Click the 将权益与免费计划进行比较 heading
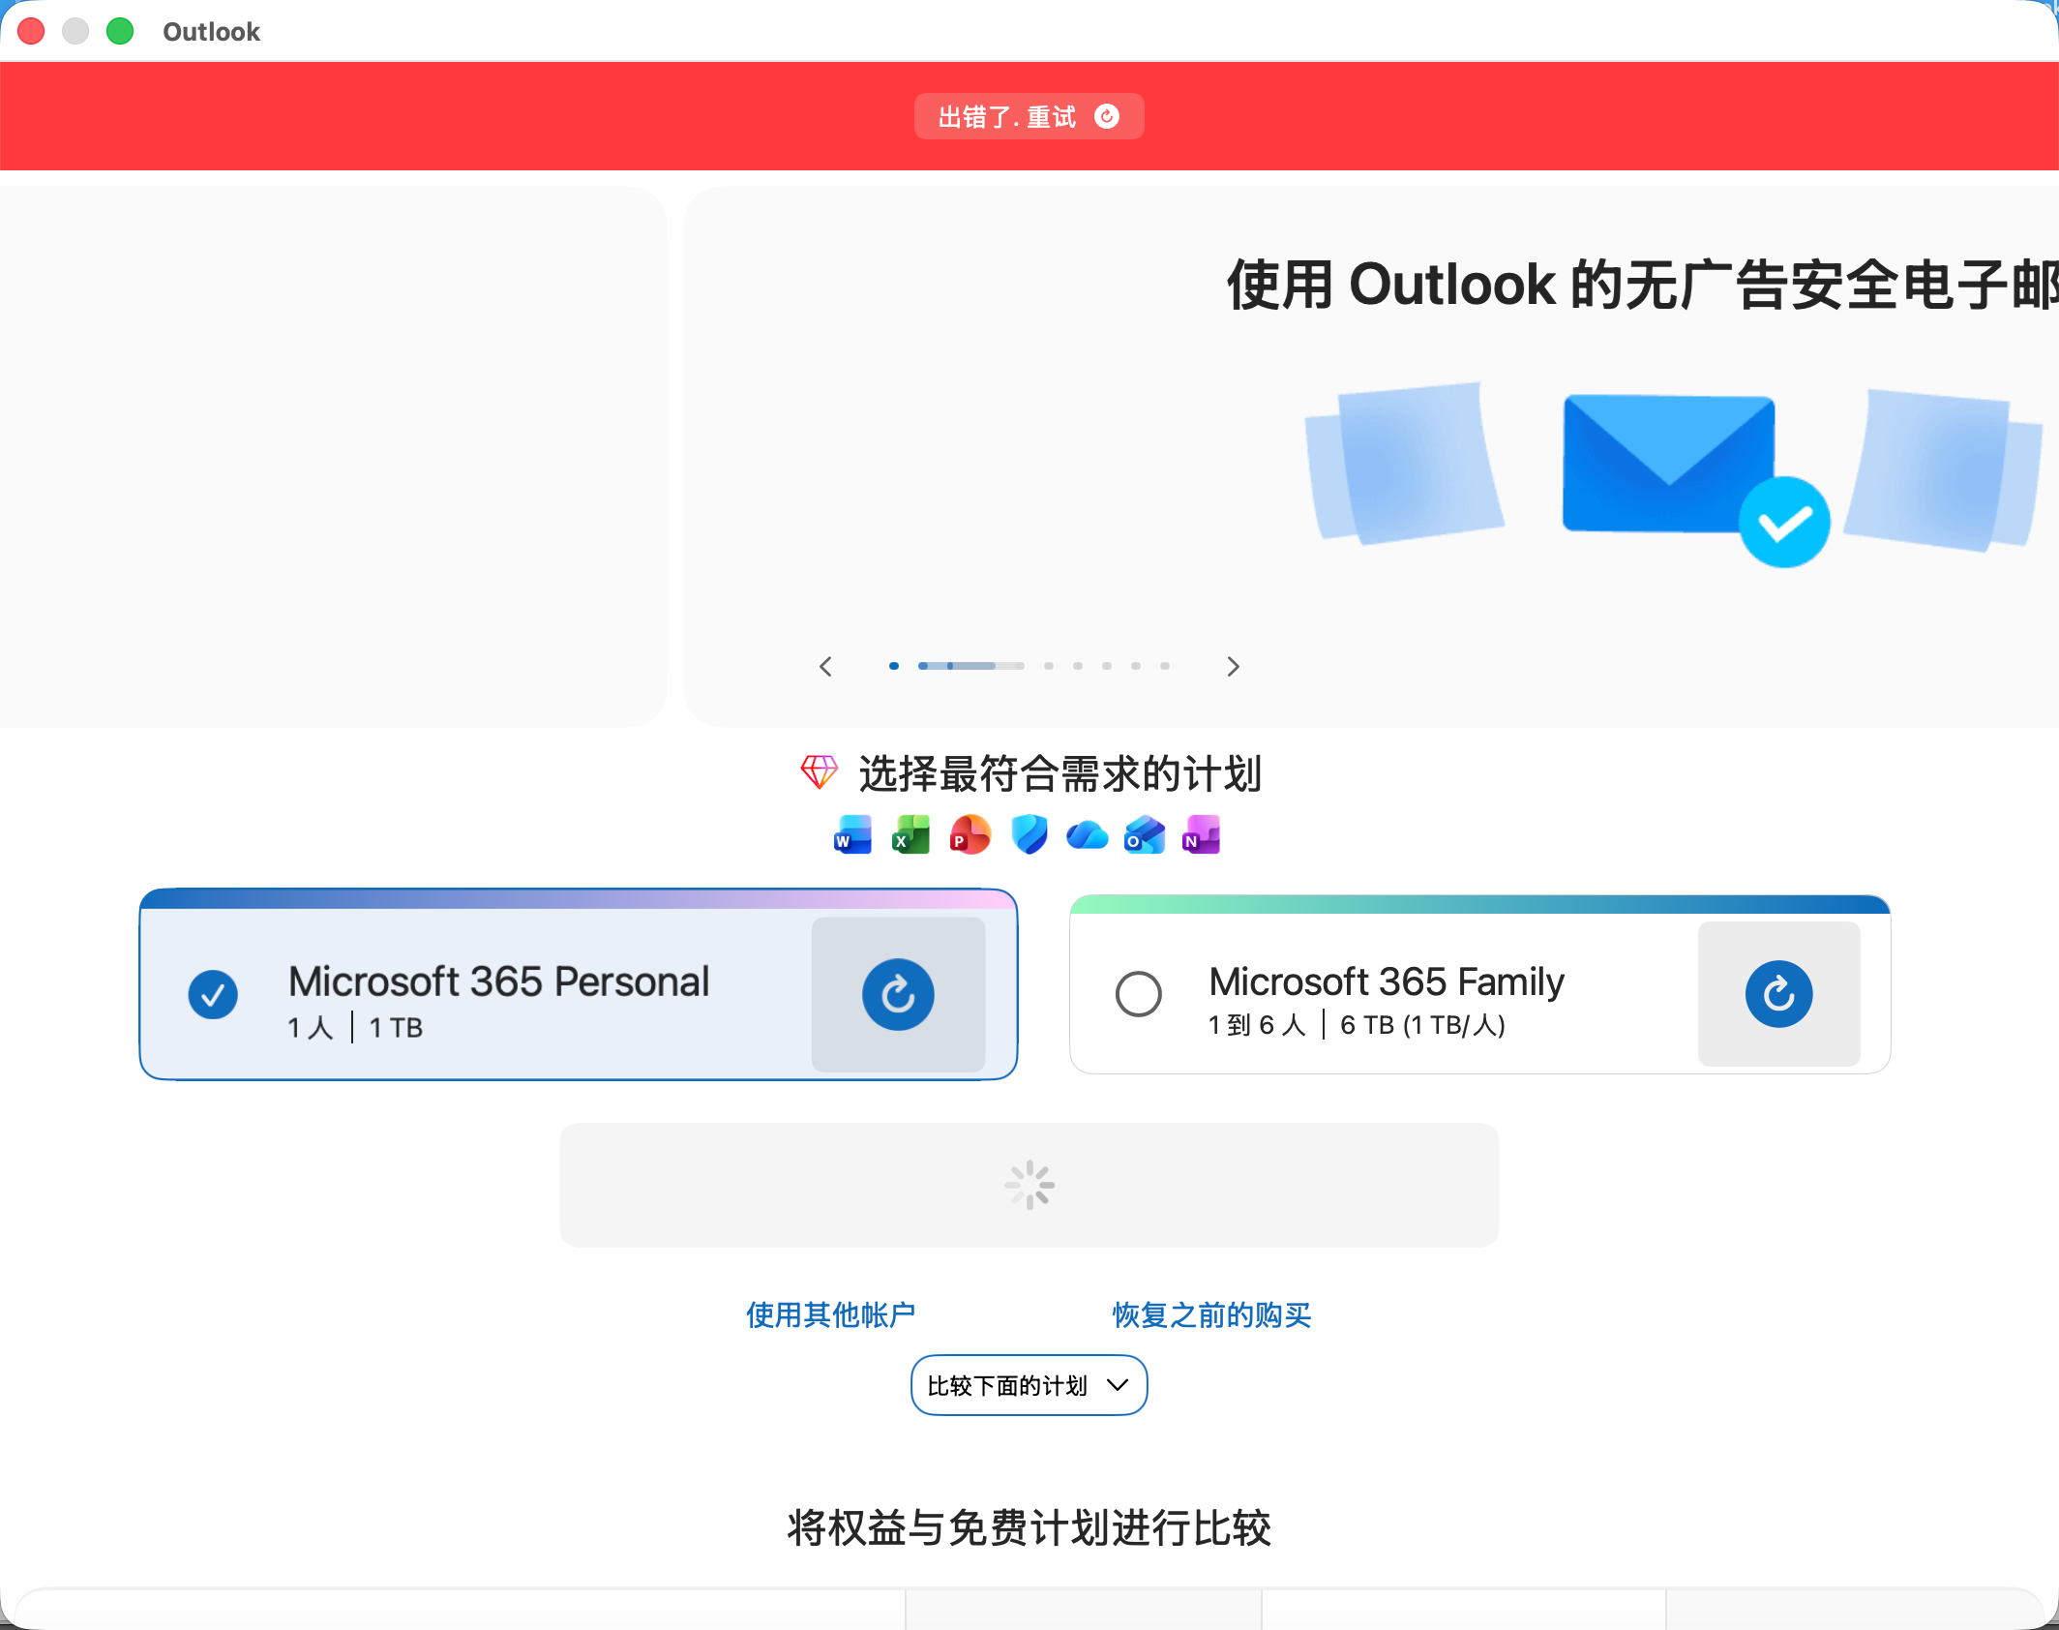Image resolution: width=2059 pixels, height=1630 pixels. click(x=1029, y=1527)
